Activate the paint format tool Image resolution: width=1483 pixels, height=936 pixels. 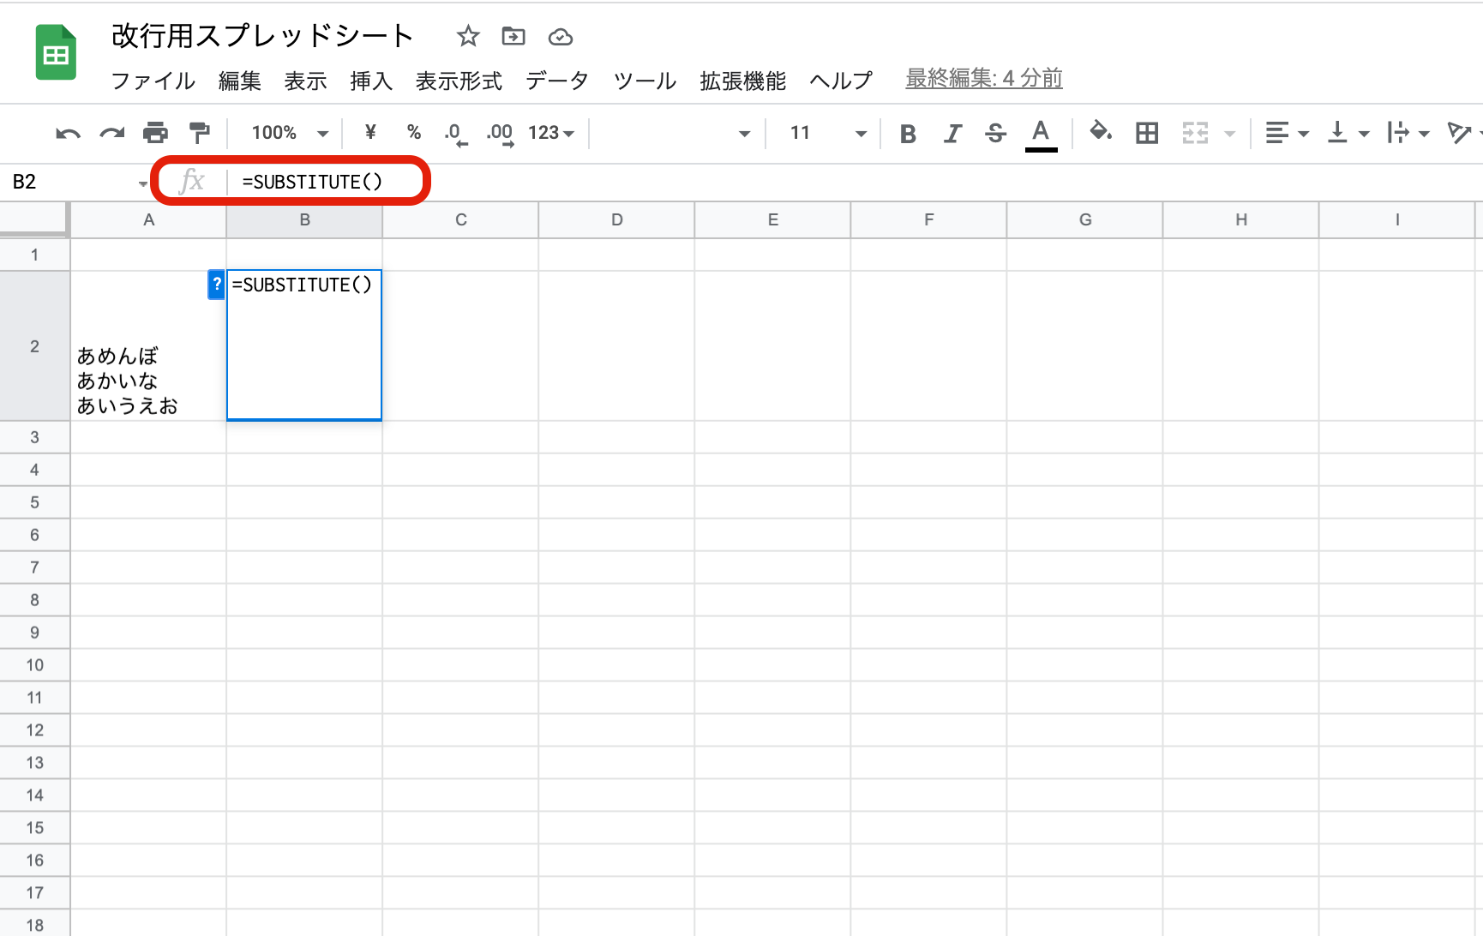(199, 133)
